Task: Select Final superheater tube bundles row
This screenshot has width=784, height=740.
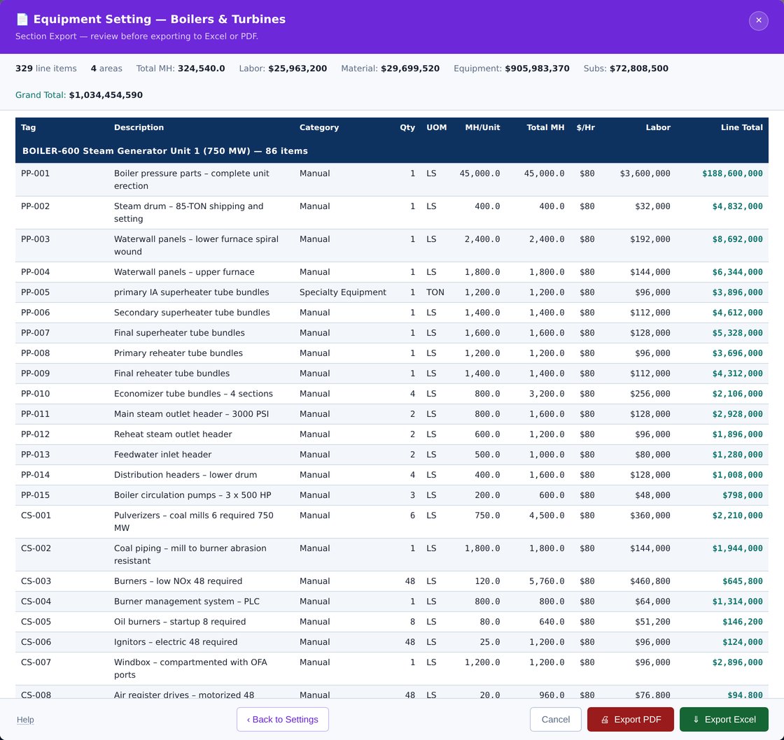Action: pos(391,333)
